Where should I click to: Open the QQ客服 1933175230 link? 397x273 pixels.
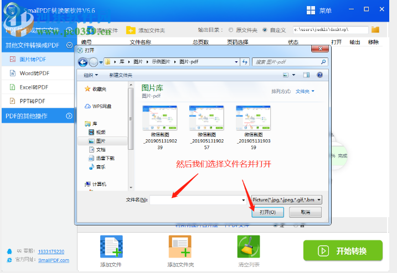[x=51, y=251]
